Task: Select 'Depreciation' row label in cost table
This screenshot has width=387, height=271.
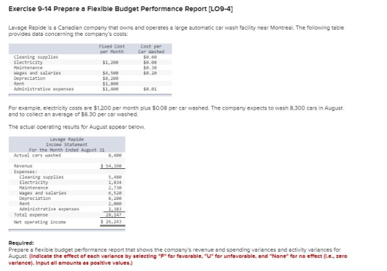Action: 30,79
